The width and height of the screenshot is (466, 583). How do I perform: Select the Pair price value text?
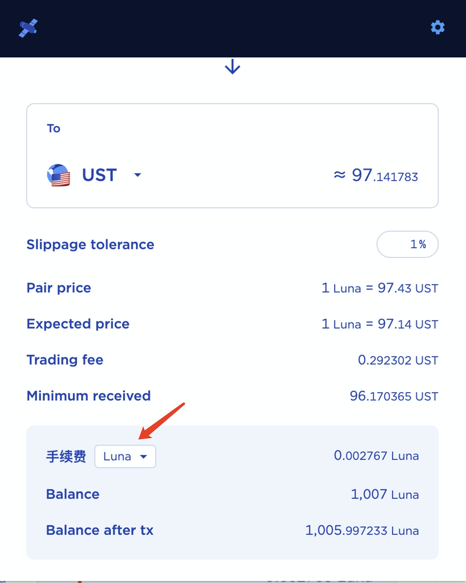[x=379, y=288]
